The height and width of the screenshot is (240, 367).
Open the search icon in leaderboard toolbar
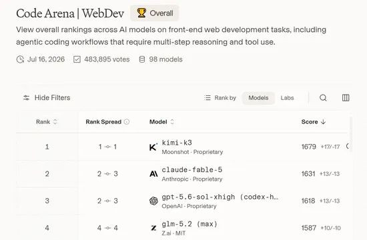(x=323, y=98)
